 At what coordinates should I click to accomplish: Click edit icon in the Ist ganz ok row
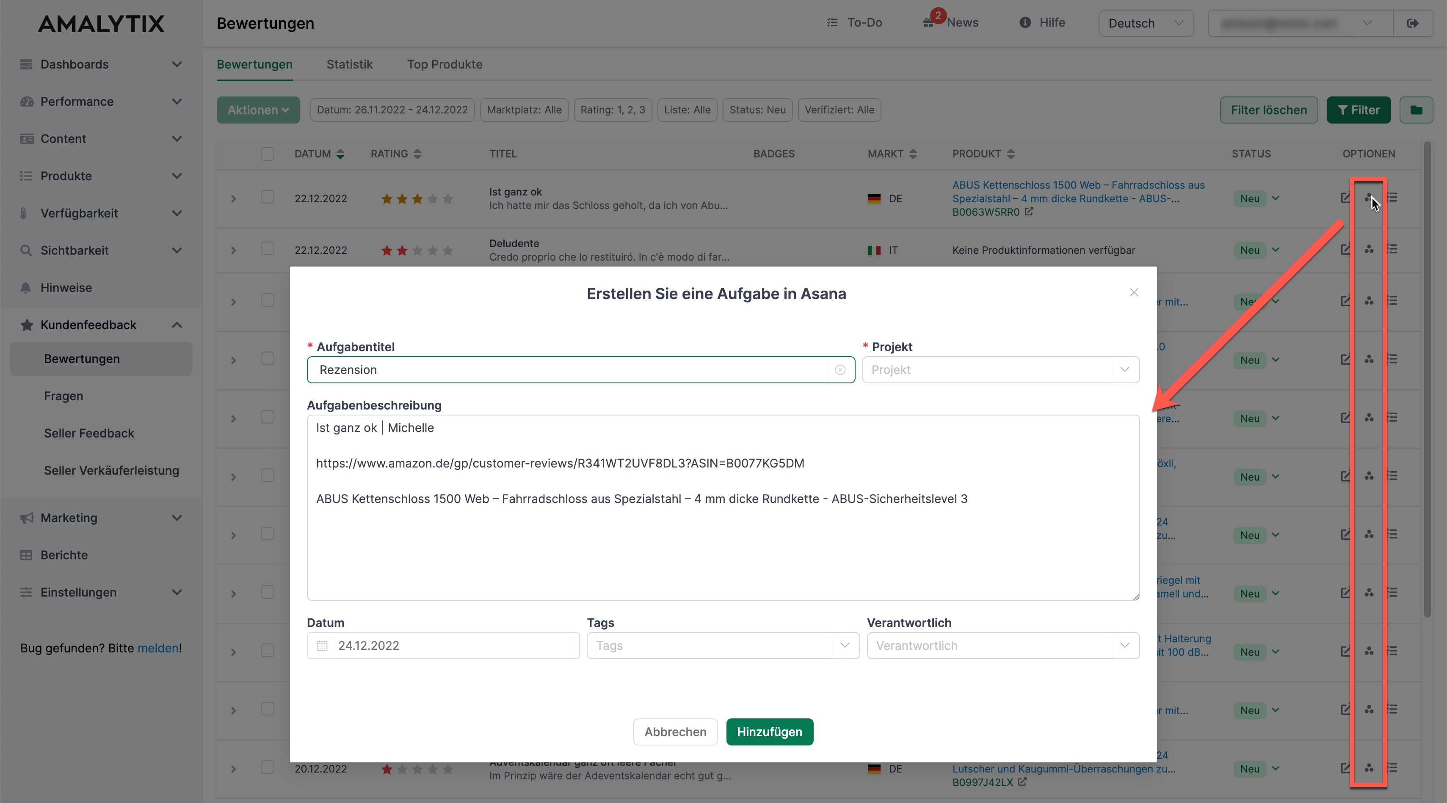(1346, 198)
